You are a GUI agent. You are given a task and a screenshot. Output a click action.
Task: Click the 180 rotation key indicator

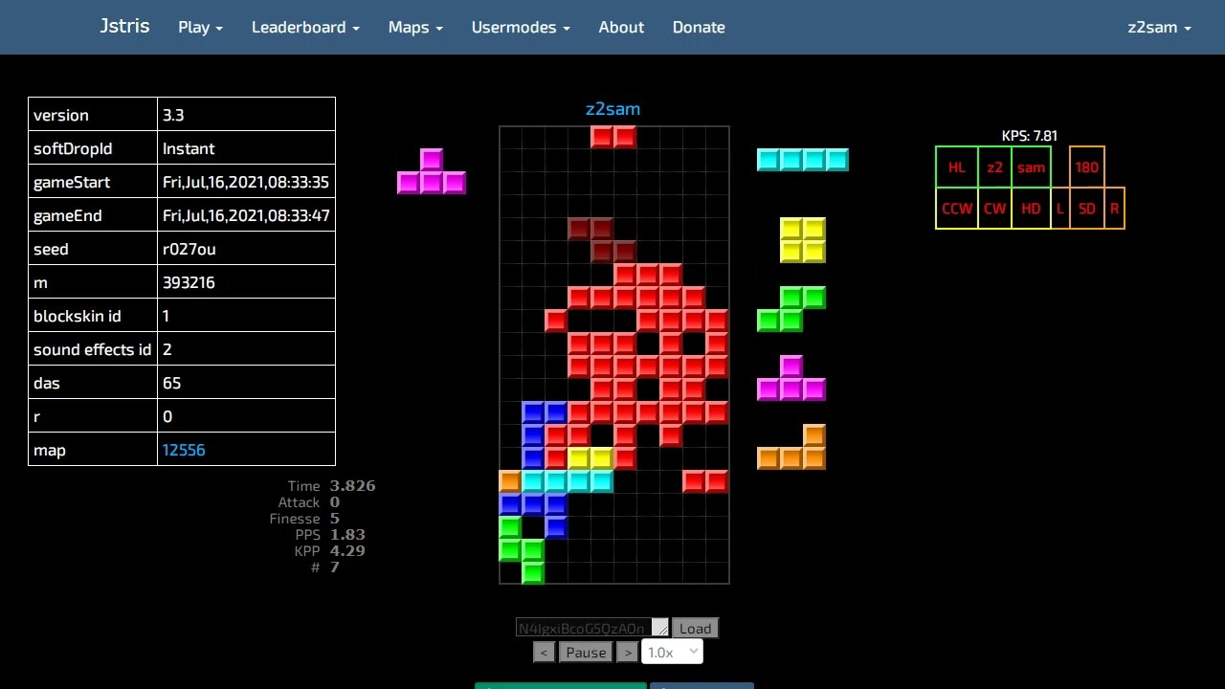pyautogui.click(x=1087, y=167)
